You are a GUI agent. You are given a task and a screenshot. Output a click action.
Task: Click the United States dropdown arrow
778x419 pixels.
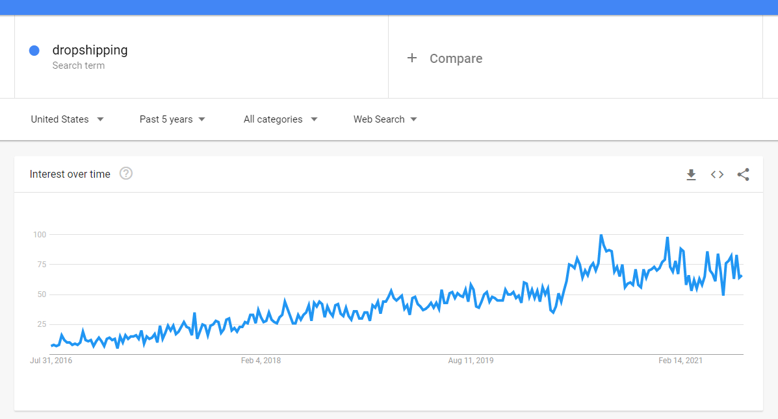pyautogui.click(x=101, y=119)
